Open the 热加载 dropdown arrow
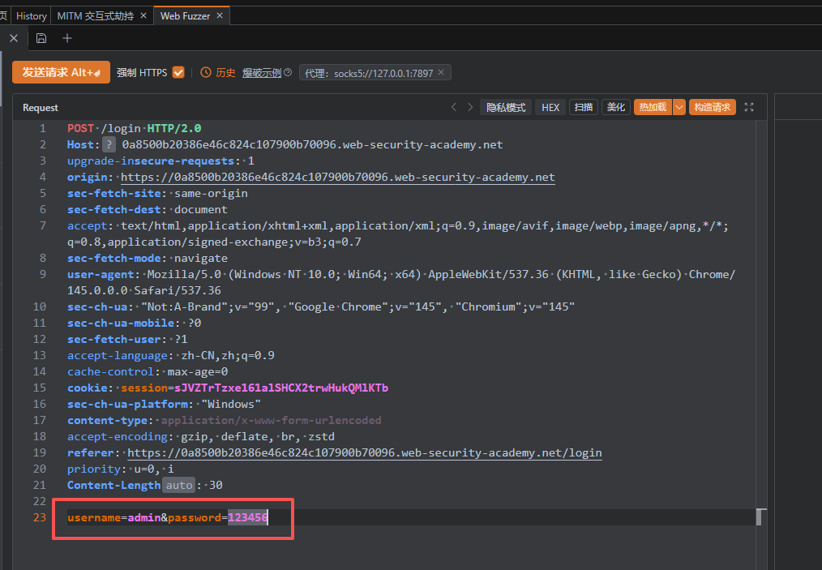Screen dimensions: 822x570 pyautogui.click(x=679, y=107)
